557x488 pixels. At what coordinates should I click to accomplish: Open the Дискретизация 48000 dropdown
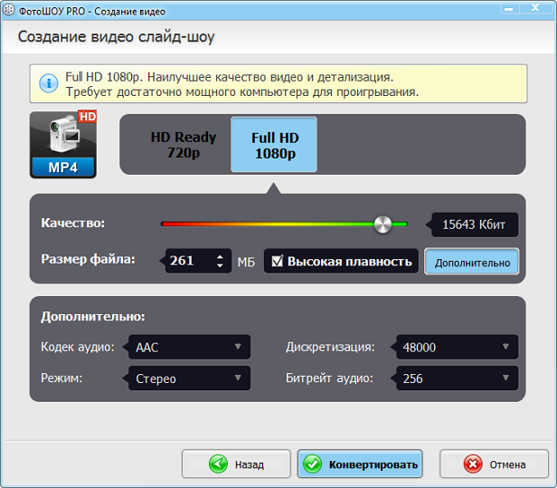[x=458, y=347]
